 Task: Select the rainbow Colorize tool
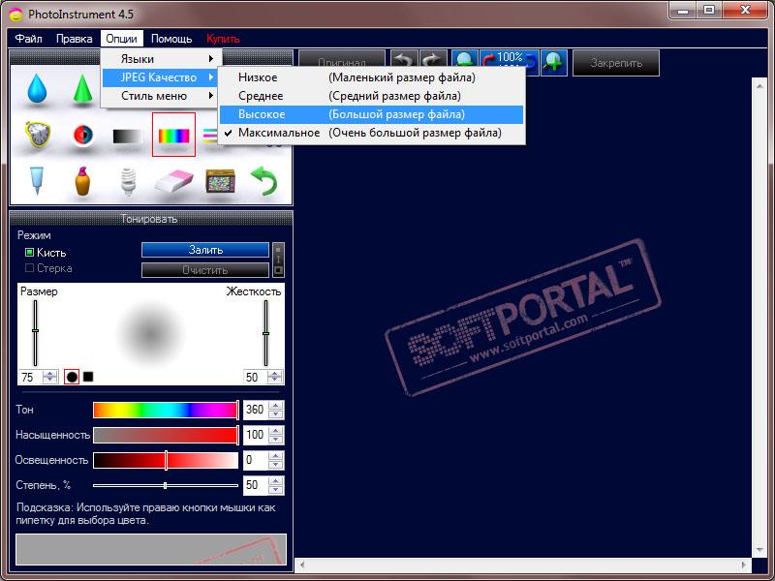173,135
